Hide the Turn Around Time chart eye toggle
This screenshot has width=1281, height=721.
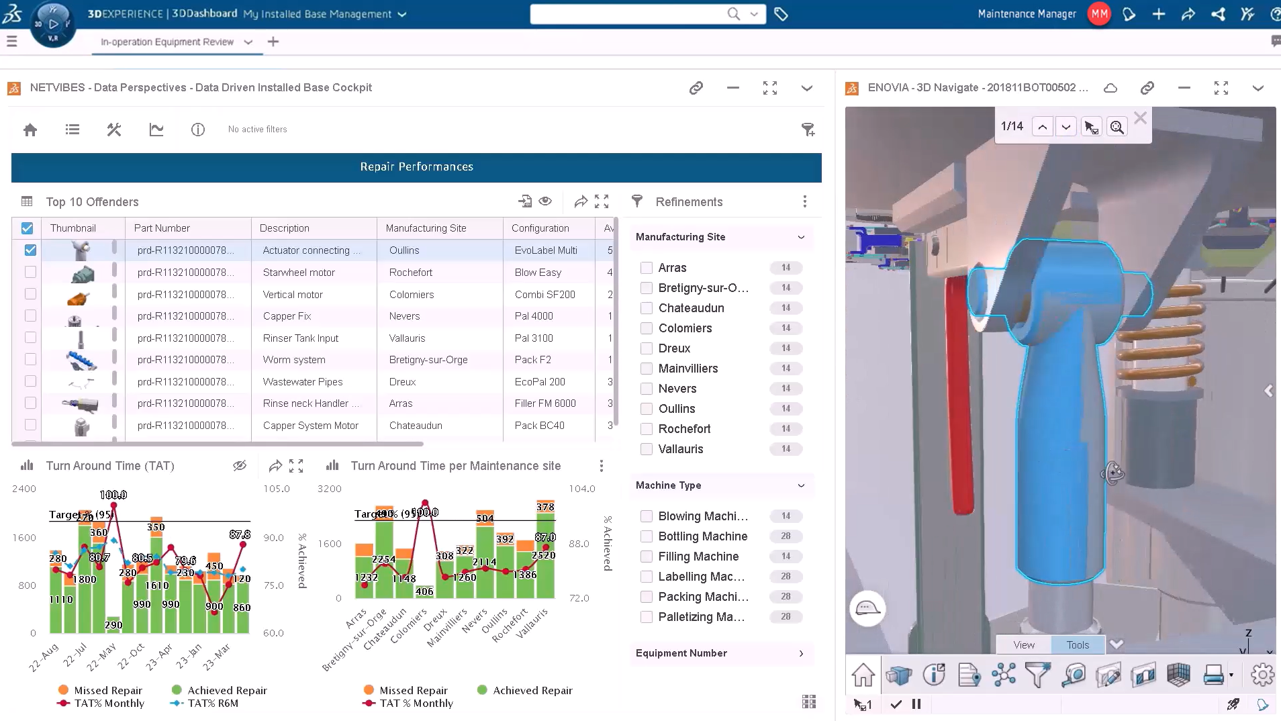[240, 466]
